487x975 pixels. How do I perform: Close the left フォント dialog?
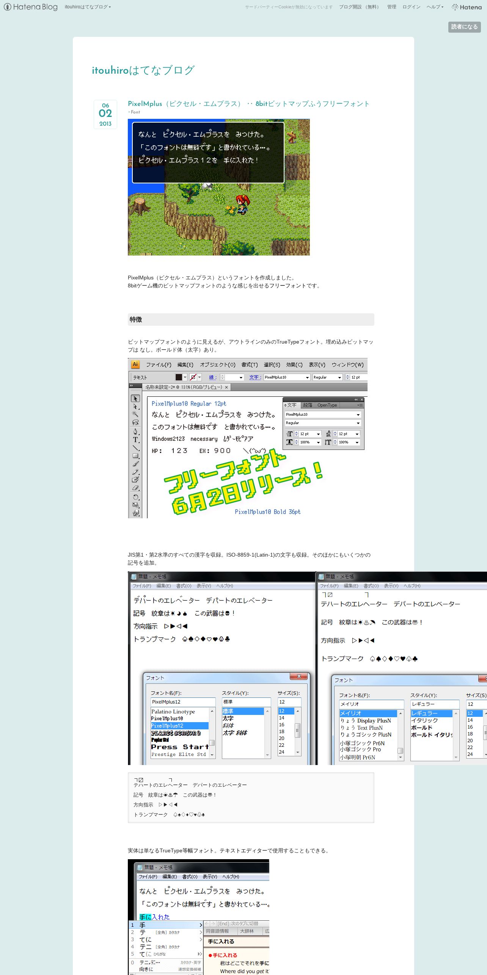(299, 676)
